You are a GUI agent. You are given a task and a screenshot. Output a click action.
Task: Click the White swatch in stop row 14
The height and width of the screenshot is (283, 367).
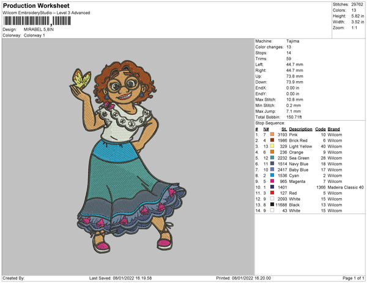272,210
